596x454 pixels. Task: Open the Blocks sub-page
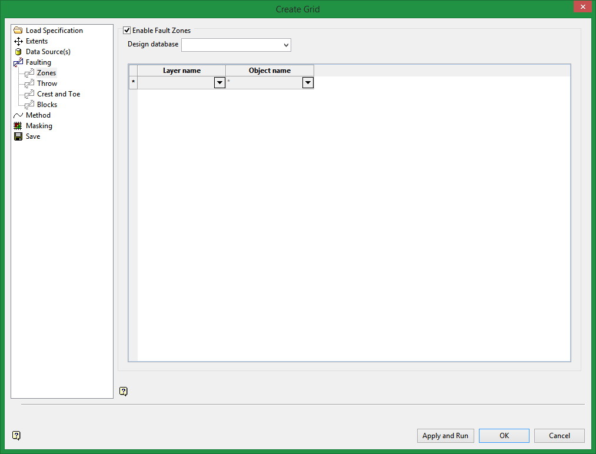46,105
